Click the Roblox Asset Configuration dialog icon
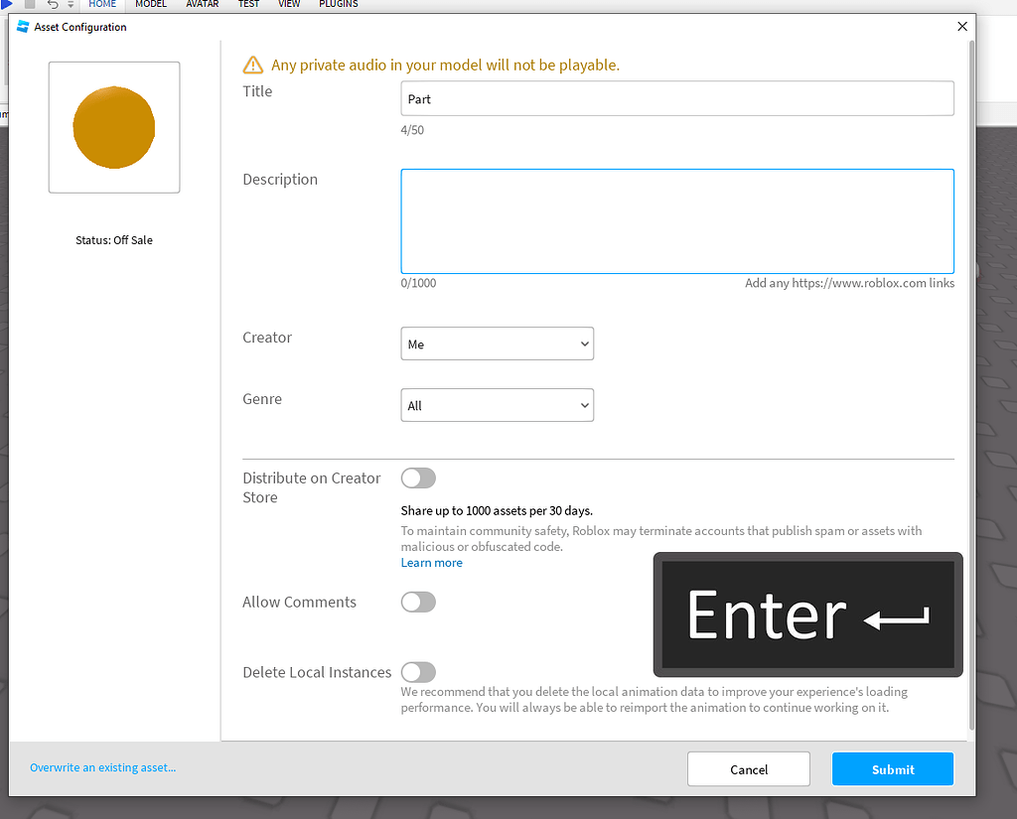 click(x=22, y=27)
